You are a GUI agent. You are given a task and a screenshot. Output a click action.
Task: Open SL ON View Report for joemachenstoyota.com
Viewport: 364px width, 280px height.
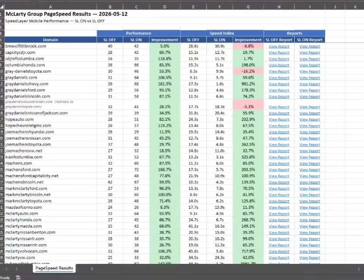click(309, 145)
